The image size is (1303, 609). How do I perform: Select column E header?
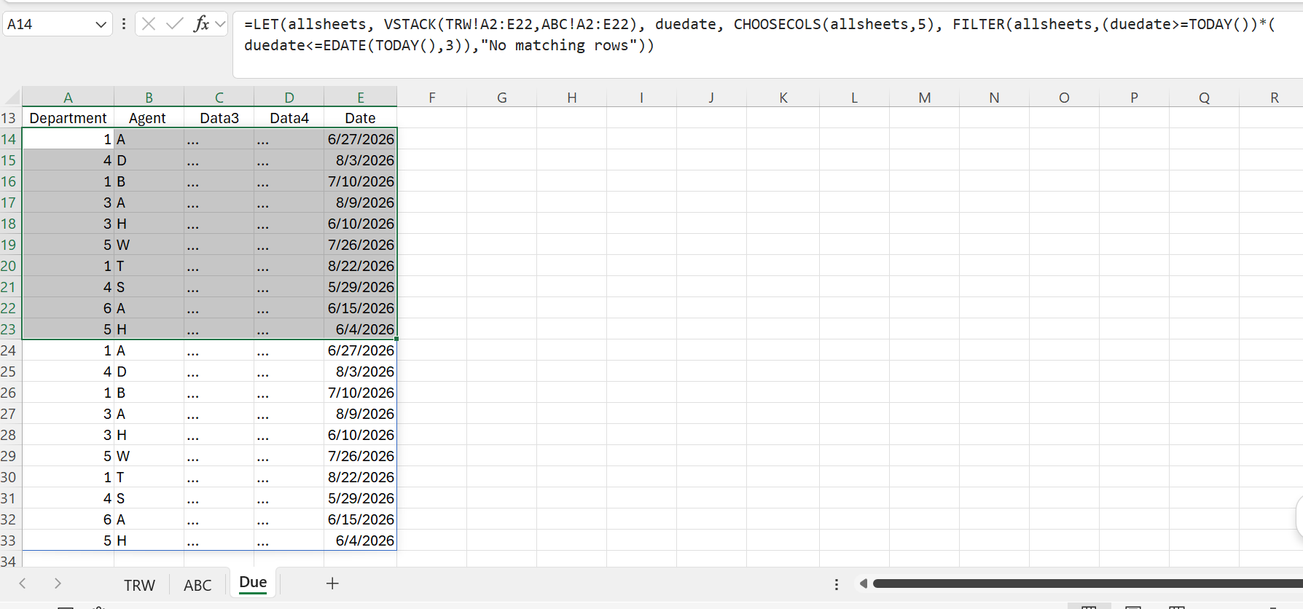[x=361, y=98]
